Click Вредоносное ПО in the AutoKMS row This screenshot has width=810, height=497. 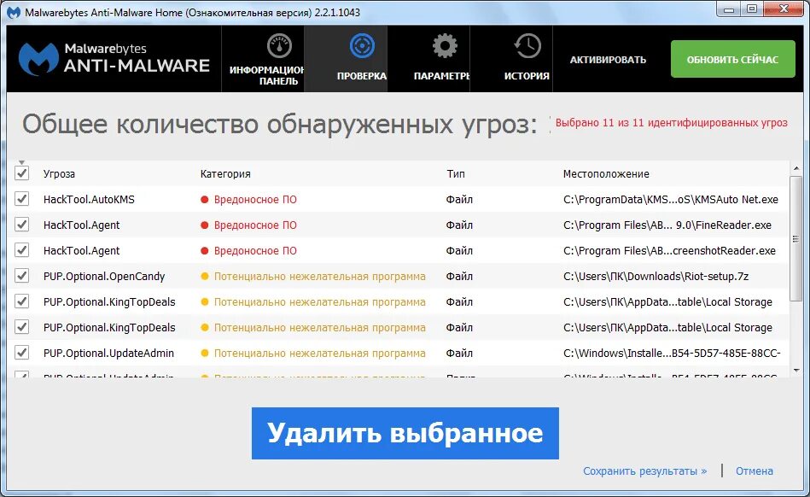point(255,200)
